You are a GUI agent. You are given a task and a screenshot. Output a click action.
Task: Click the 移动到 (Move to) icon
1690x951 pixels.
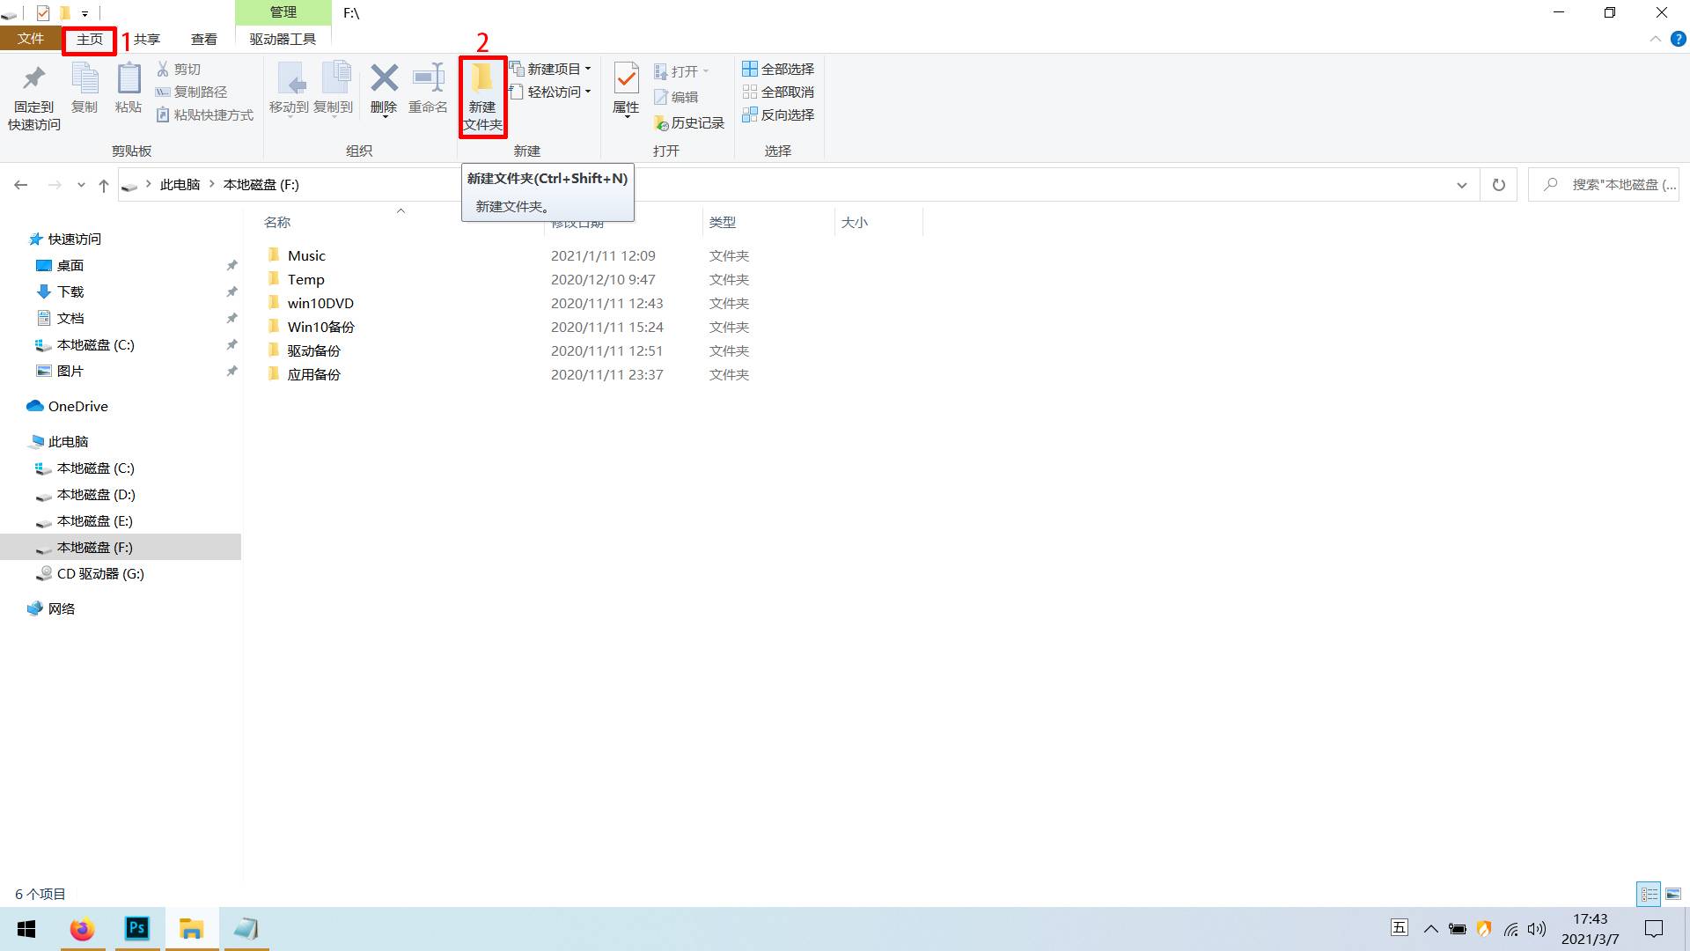(290, 88)
